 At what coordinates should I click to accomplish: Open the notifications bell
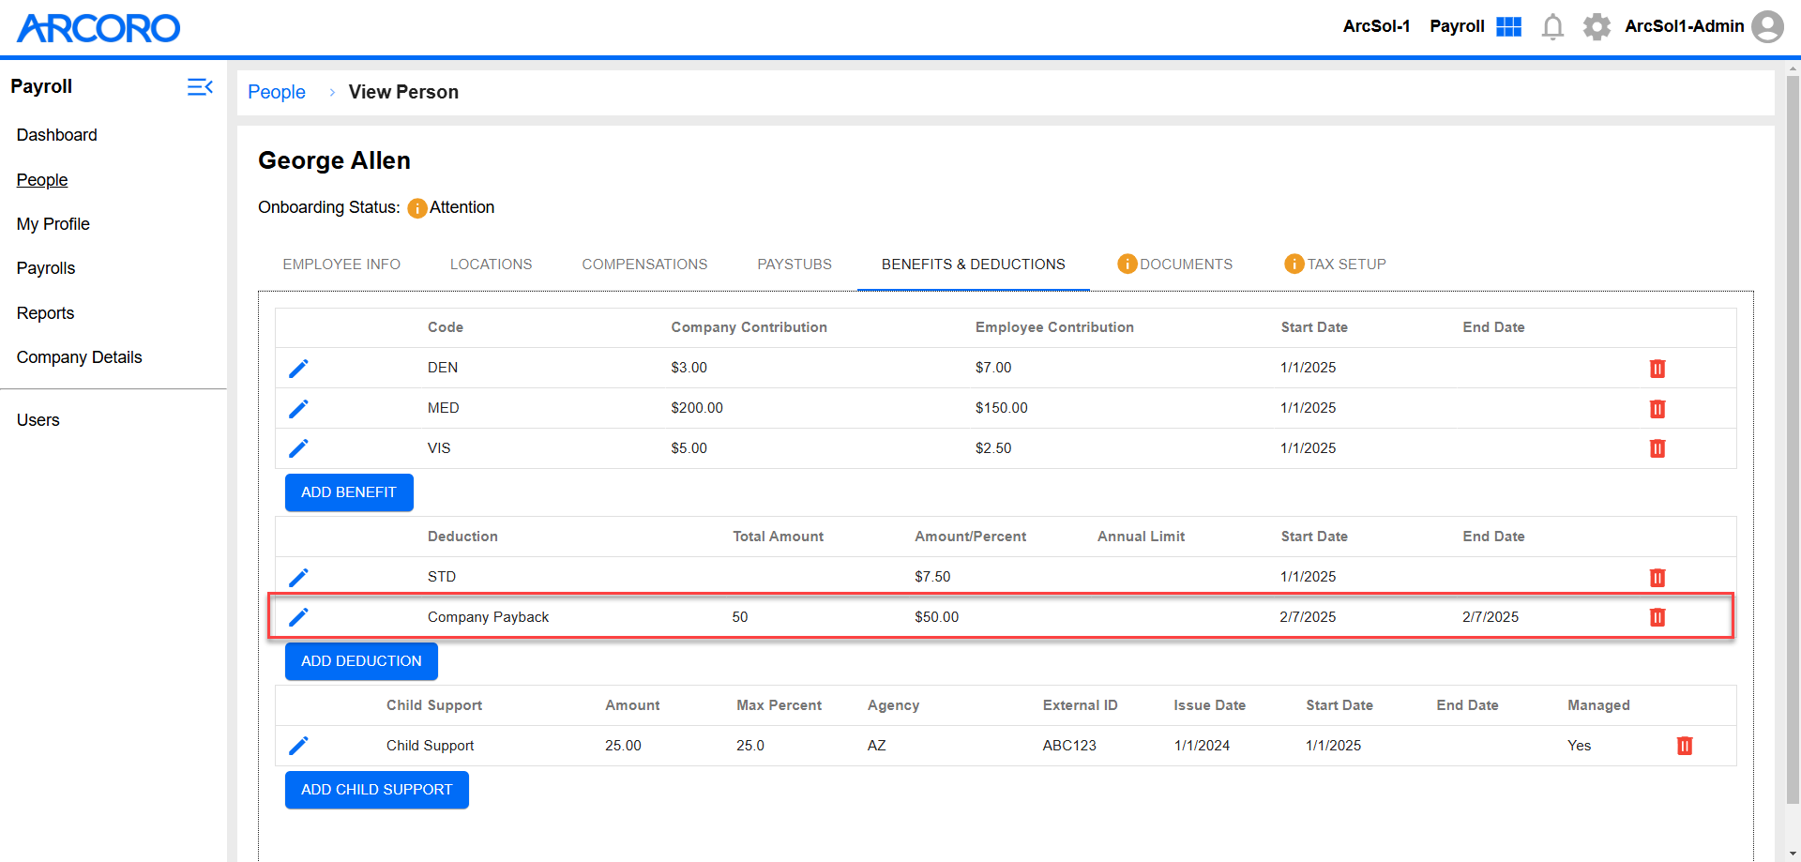pyautogui.click(x=1552, y=27)
